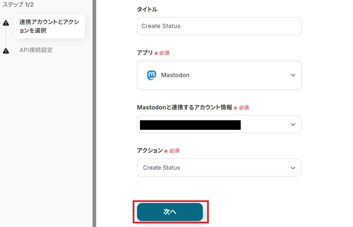Expand the アプリ dropdown chevron
The width and height of the screenshot is (353, 227).
pos(293,75)
